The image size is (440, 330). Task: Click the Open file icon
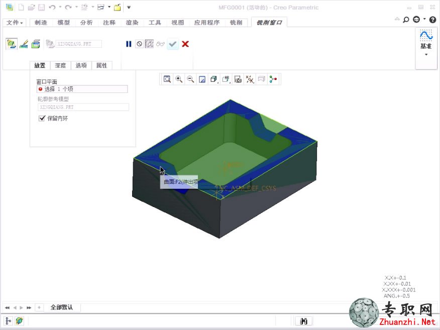(x=32, y=8)
